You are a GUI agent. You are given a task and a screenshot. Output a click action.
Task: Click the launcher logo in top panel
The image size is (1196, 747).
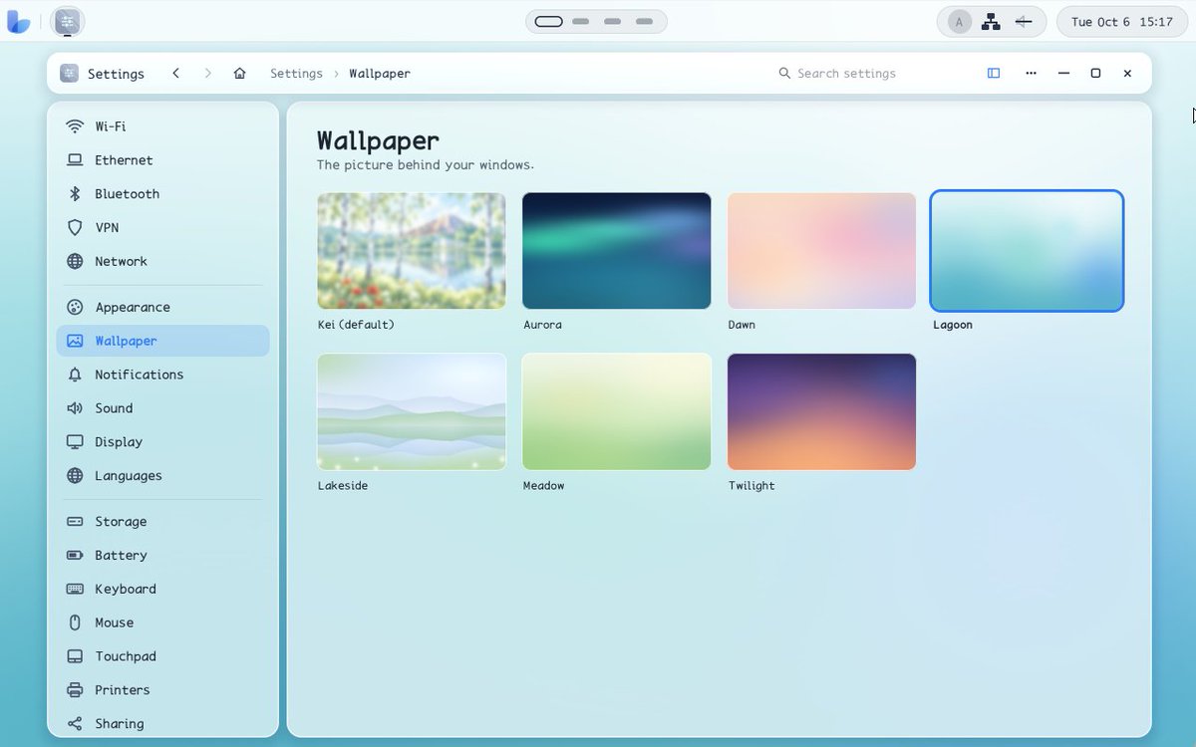click(x=19, y=21)
